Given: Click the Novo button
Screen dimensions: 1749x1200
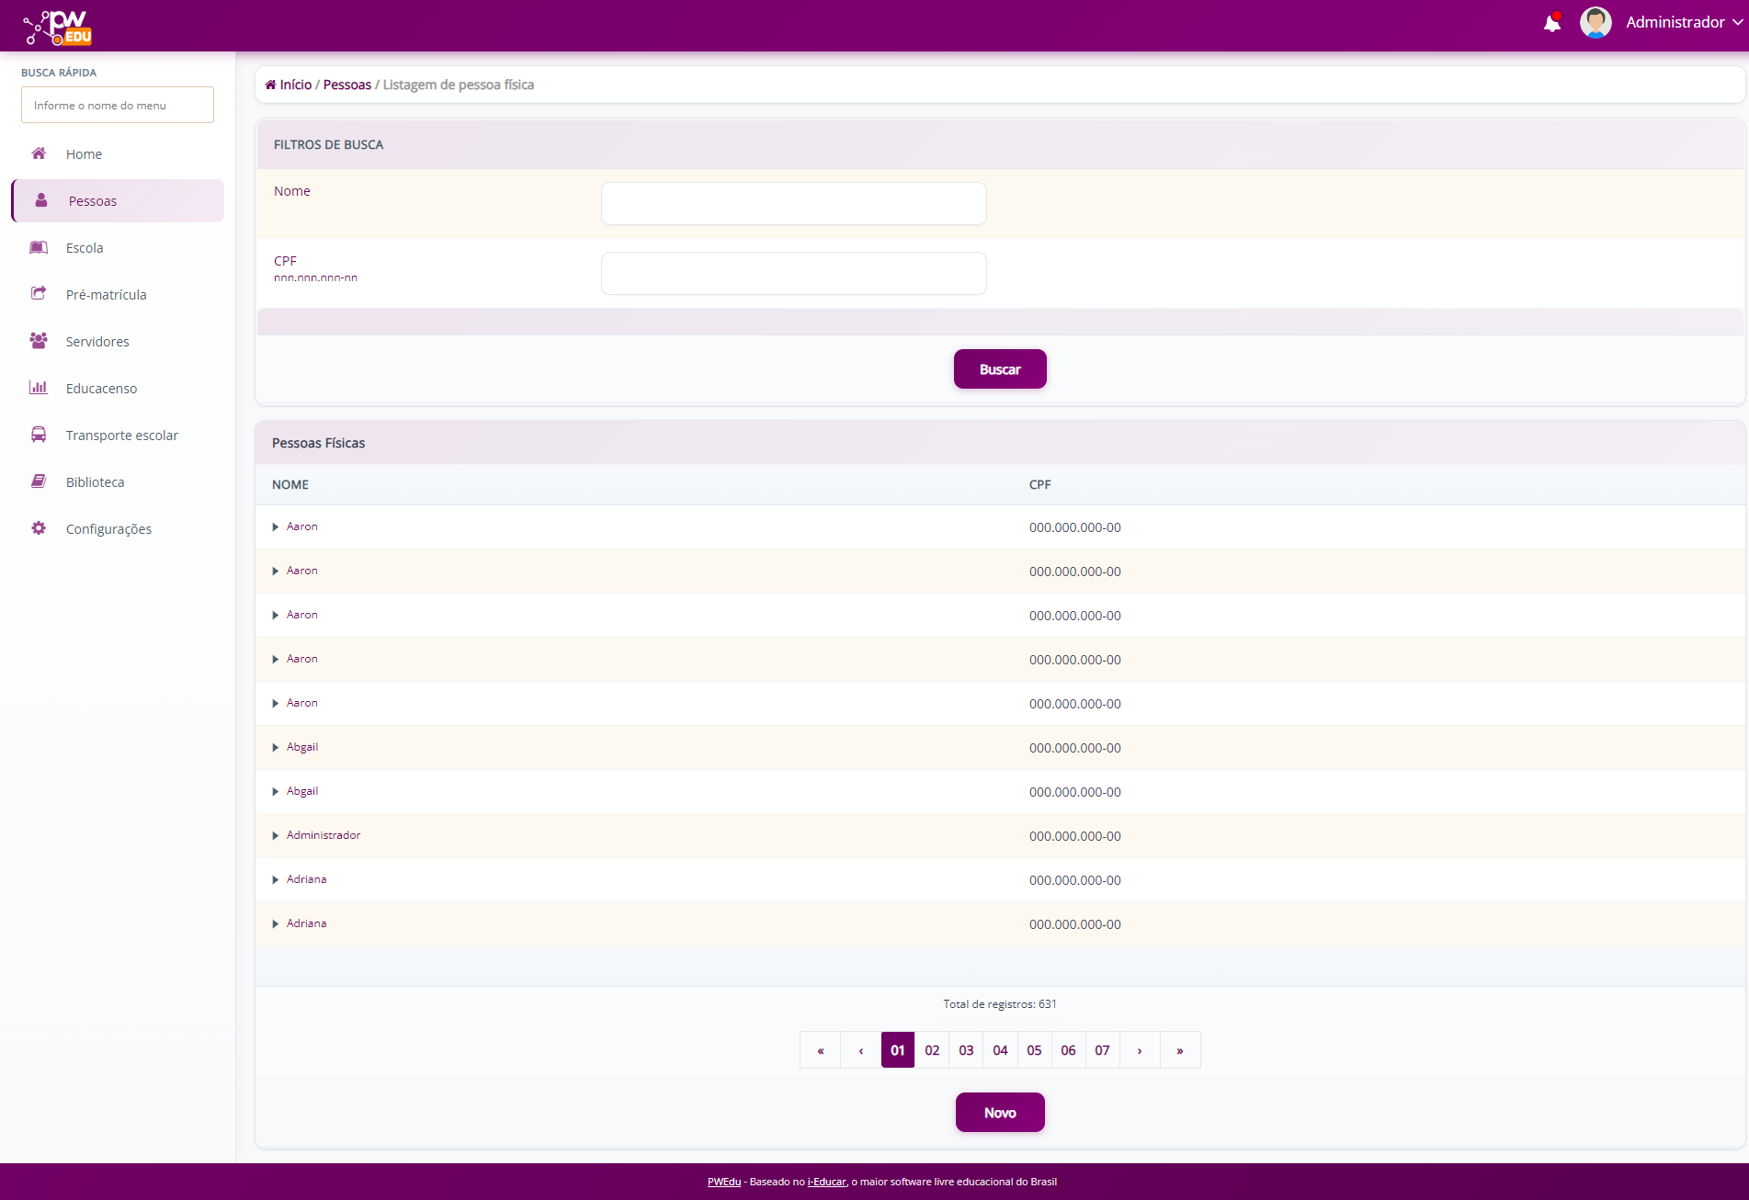Looking at the screenshot, I should tap(999, 1113).
